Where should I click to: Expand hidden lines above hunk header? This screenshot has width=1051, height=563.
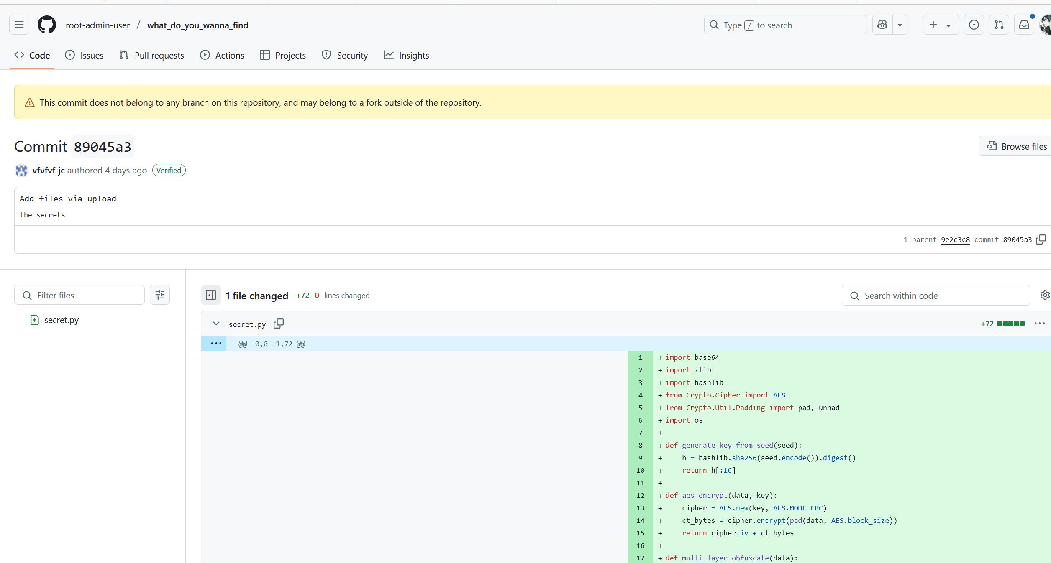pos(216,344)
